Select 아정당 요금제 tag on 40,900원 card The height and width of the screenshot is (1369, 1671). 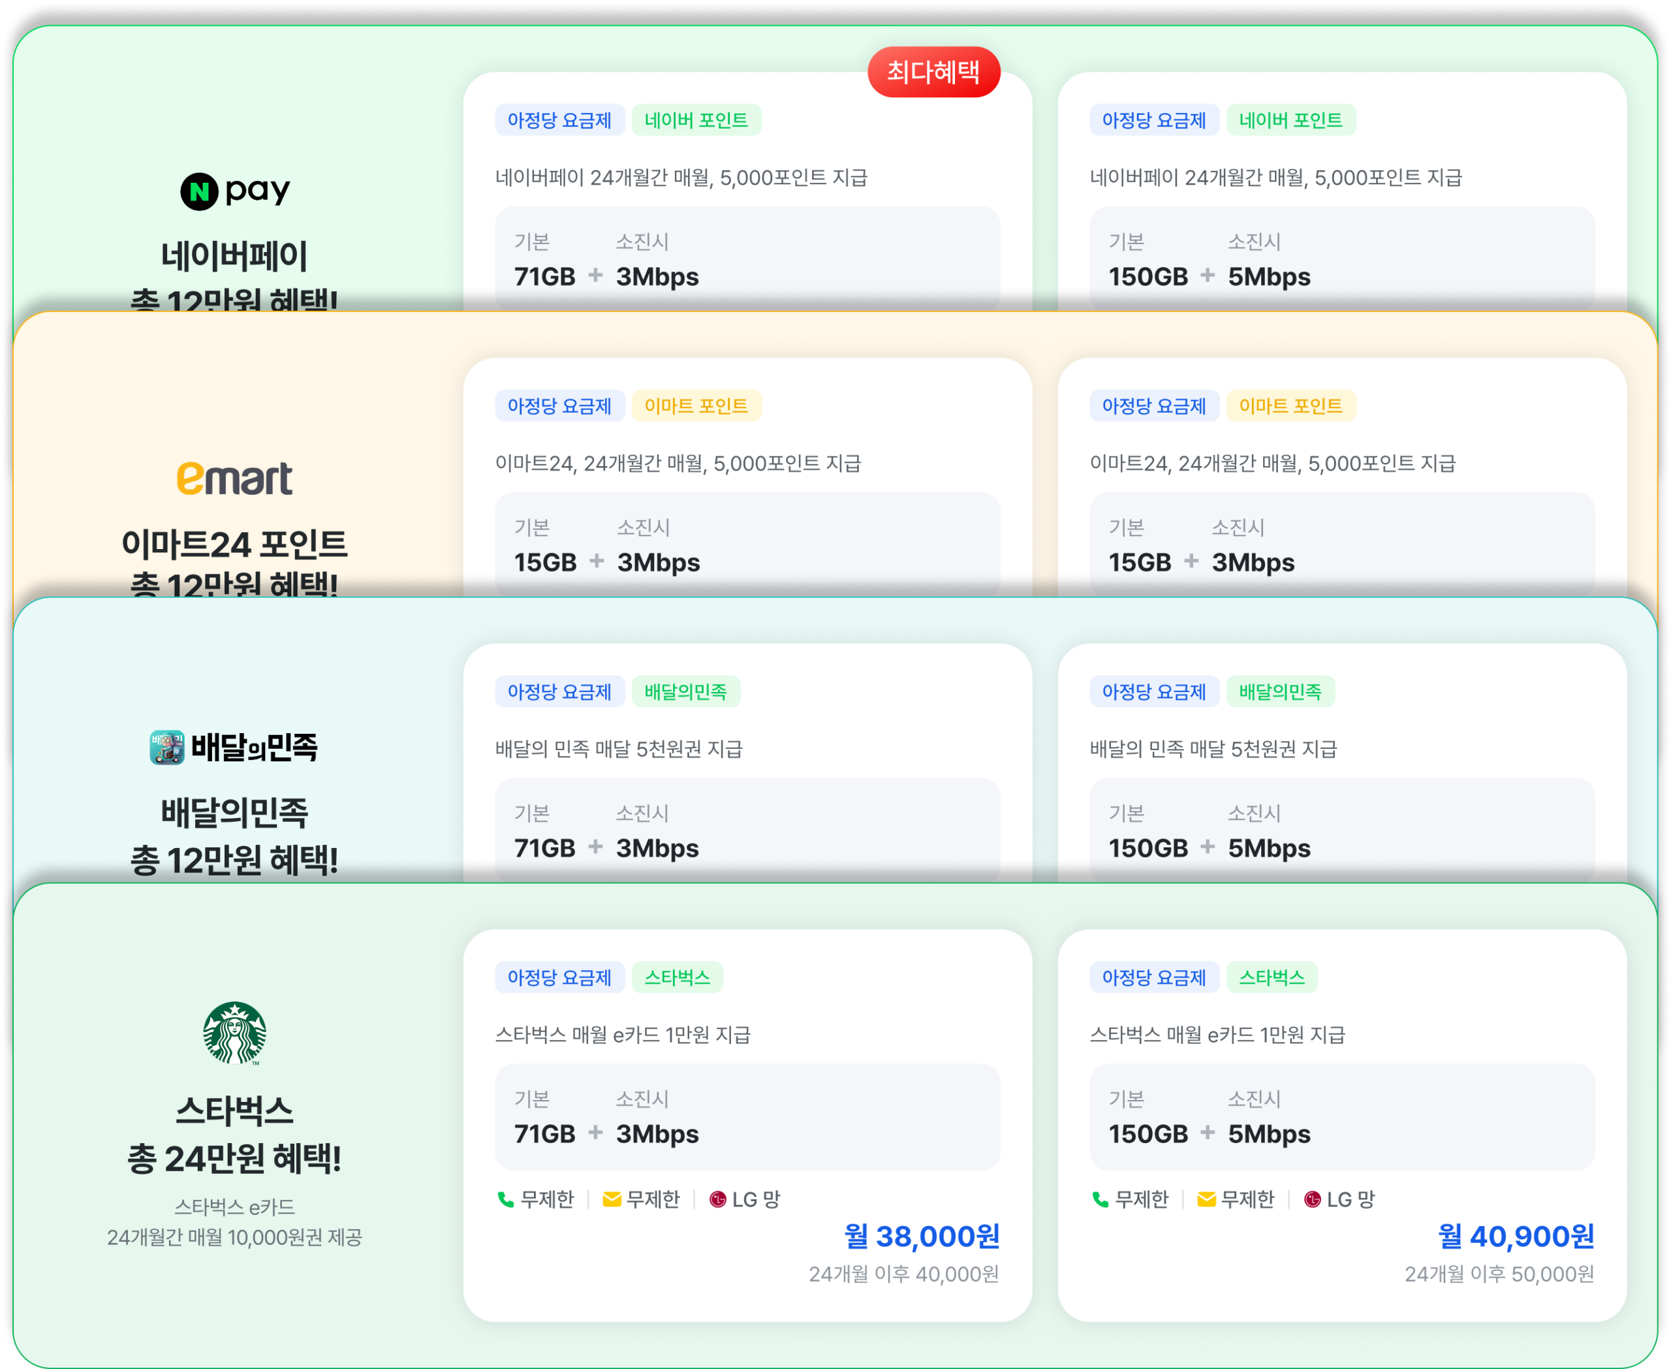pyautogui.click(x=1155, y=977)
